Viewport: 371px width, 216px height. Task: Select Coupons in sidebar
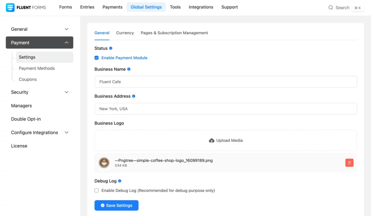[x=28, y=79]
